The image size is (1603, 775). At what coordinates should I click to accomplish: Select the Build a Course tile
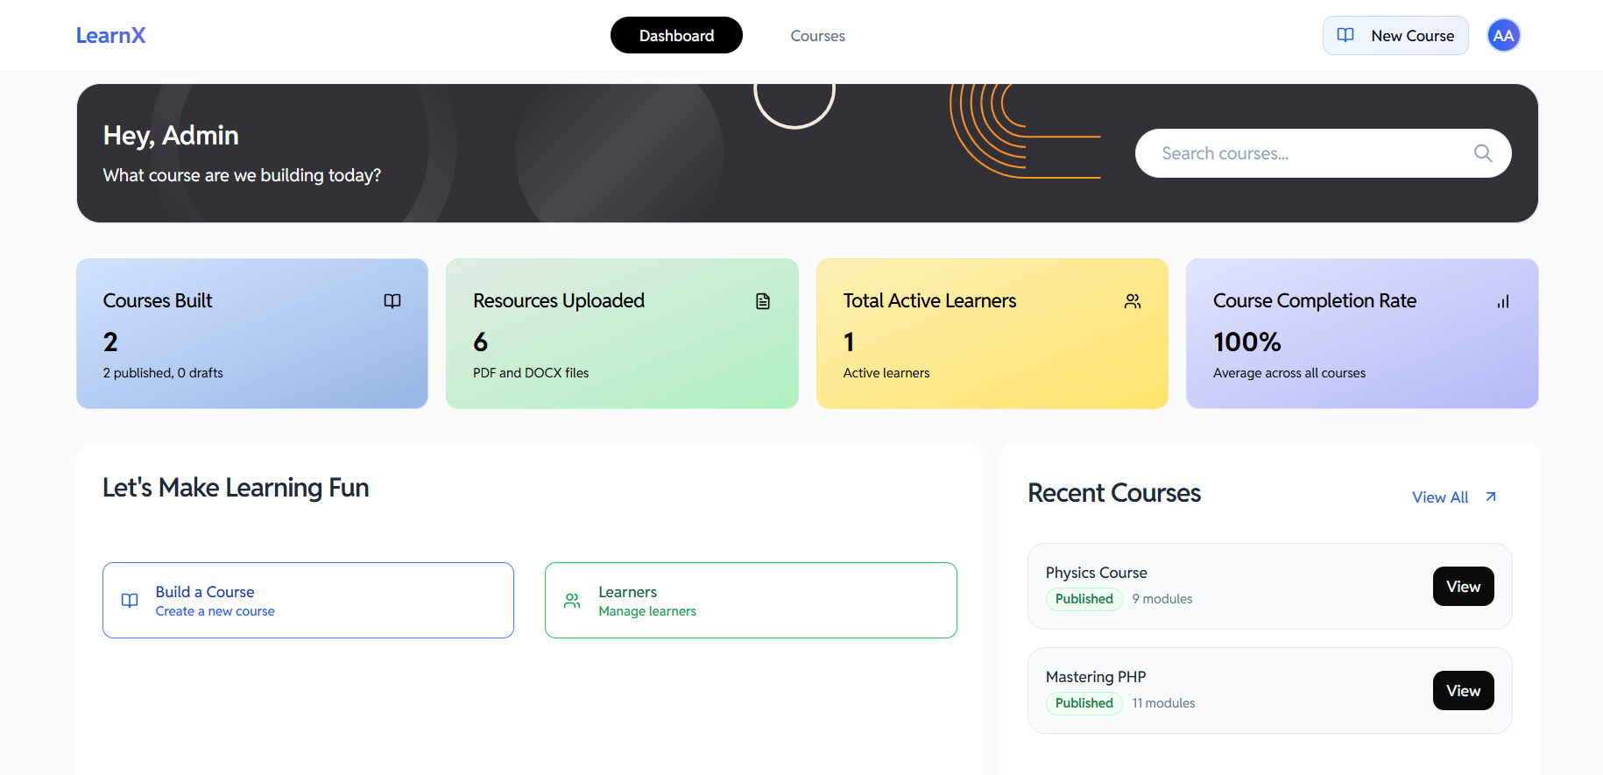(307, 601)
